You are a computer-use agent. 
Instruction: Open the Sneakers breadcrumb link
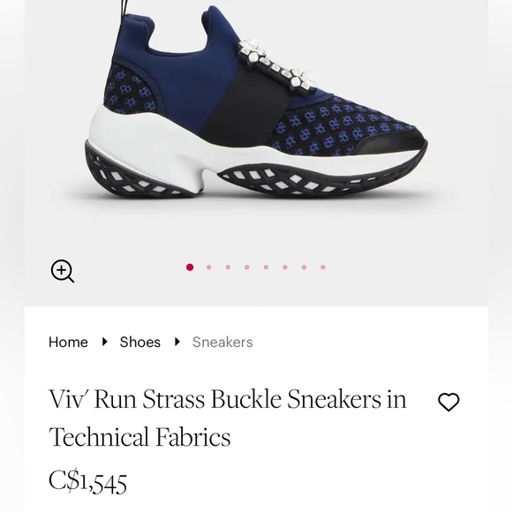222,342
